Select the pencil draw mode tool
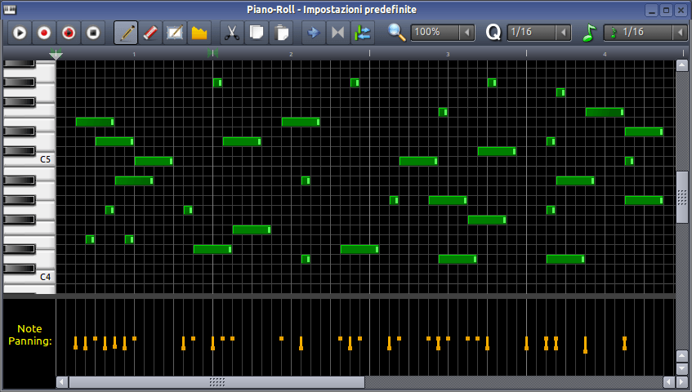Viewport: 692px width, 392px height. point(126,33)
